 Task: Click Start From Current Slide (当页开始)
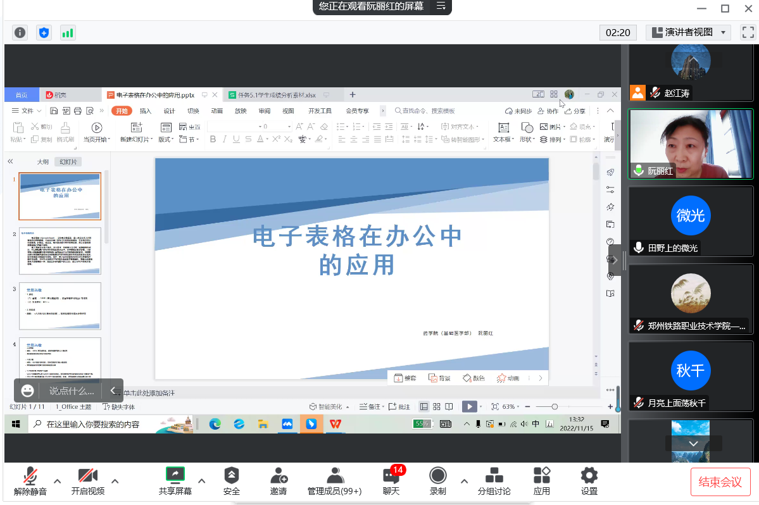97,132
